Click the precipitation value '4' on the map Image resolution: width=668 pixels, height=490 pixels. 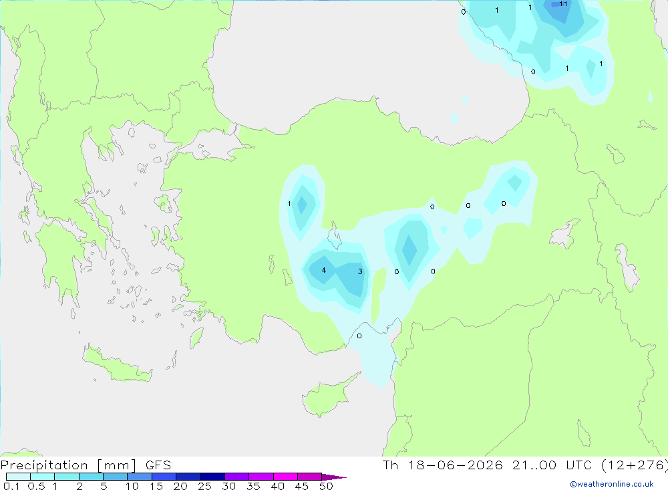(x=324, y=270)
